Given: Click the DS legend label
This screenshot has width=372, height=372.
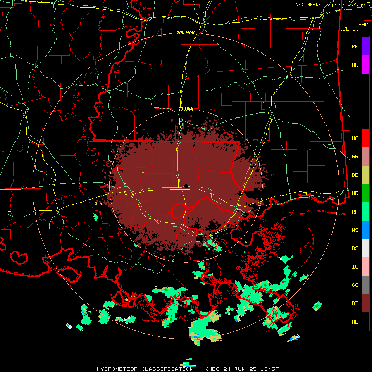Looking at the screenshot, I should coord(355,248).
